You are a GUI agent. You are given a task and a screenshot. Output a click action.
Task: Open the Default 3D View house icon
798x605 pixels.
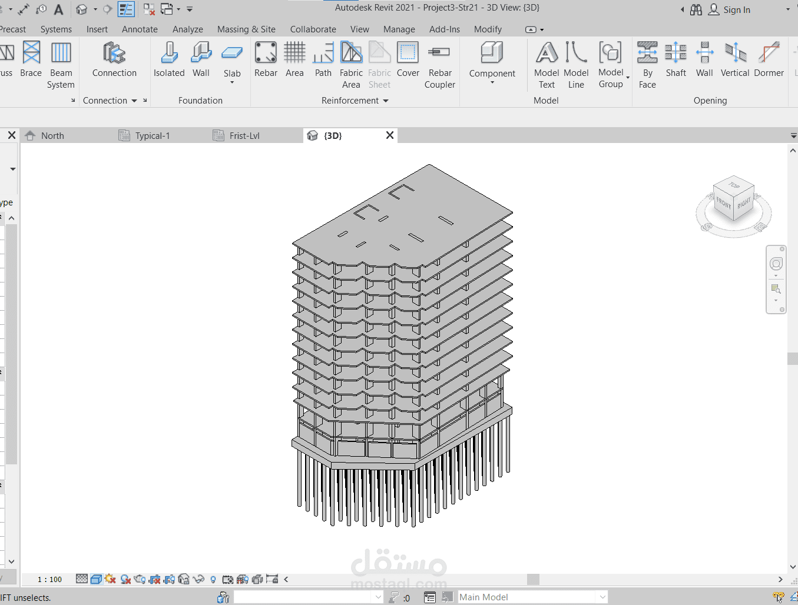tap(82, 9)
